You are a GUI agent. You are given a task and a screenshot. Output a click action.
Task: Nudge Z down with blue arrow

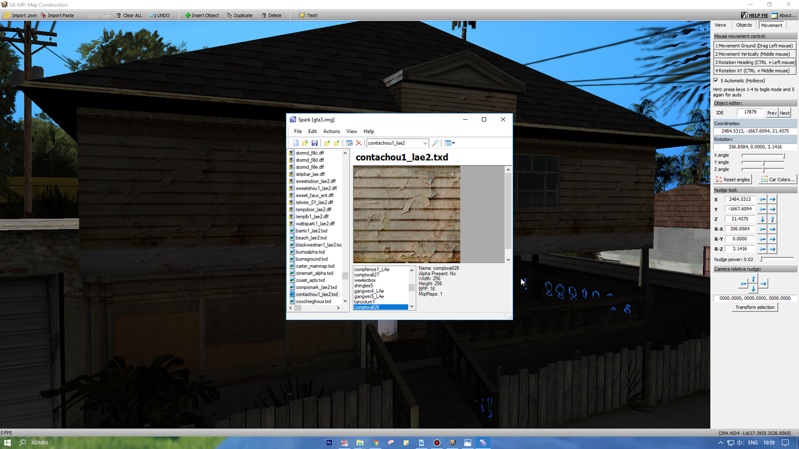pyautogui.click(x=763, y=220)
